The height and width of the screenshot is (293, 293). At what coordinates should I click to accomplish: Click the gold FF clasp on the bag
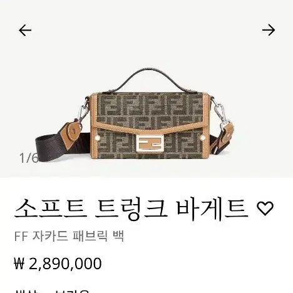pos(150,143)
